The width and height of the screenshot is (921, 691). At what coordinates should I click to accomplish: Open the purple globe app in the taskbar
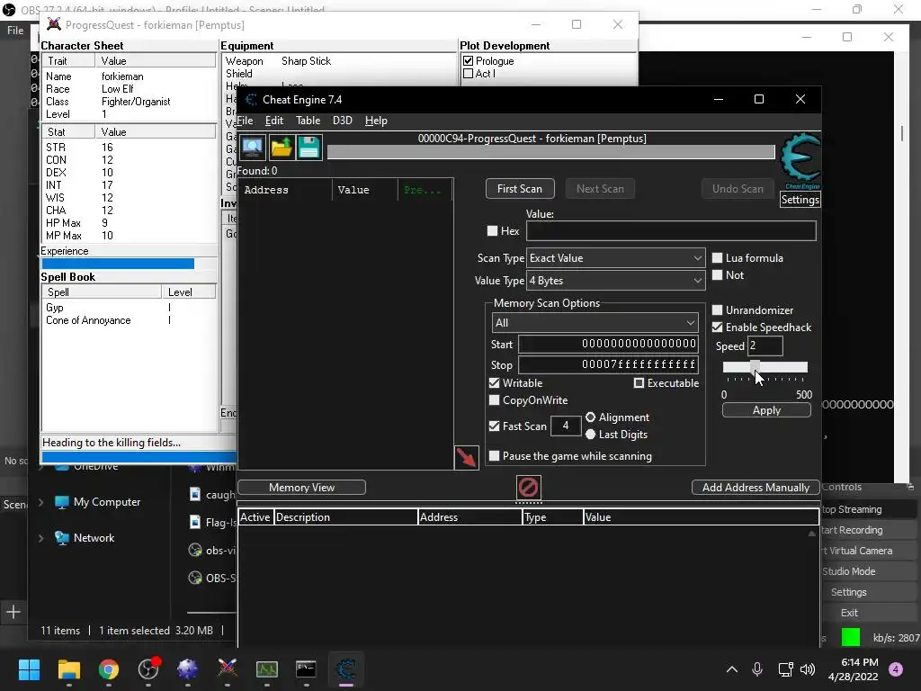point(187,669)
